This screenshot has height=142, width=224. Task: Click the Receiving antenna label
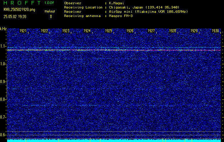(82, 16)
